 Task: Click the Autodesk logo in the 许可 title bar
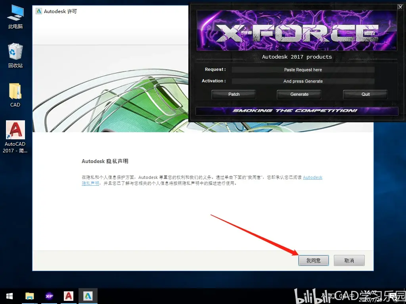point(39,11)
